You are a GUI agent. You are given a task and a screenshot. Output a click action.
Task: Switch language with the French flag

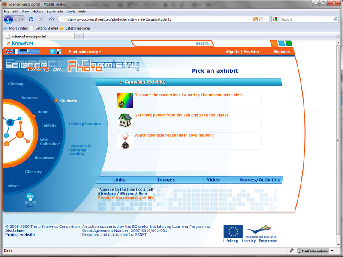(x=16, y=51)
